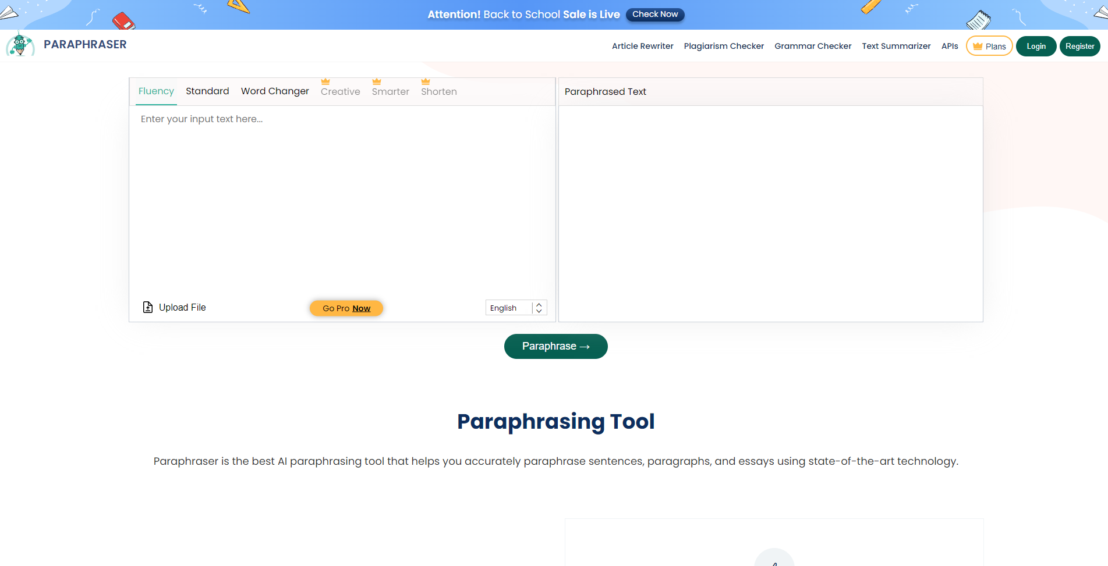
Task: Open the Login page
Action: click(x=1036, y=46)
